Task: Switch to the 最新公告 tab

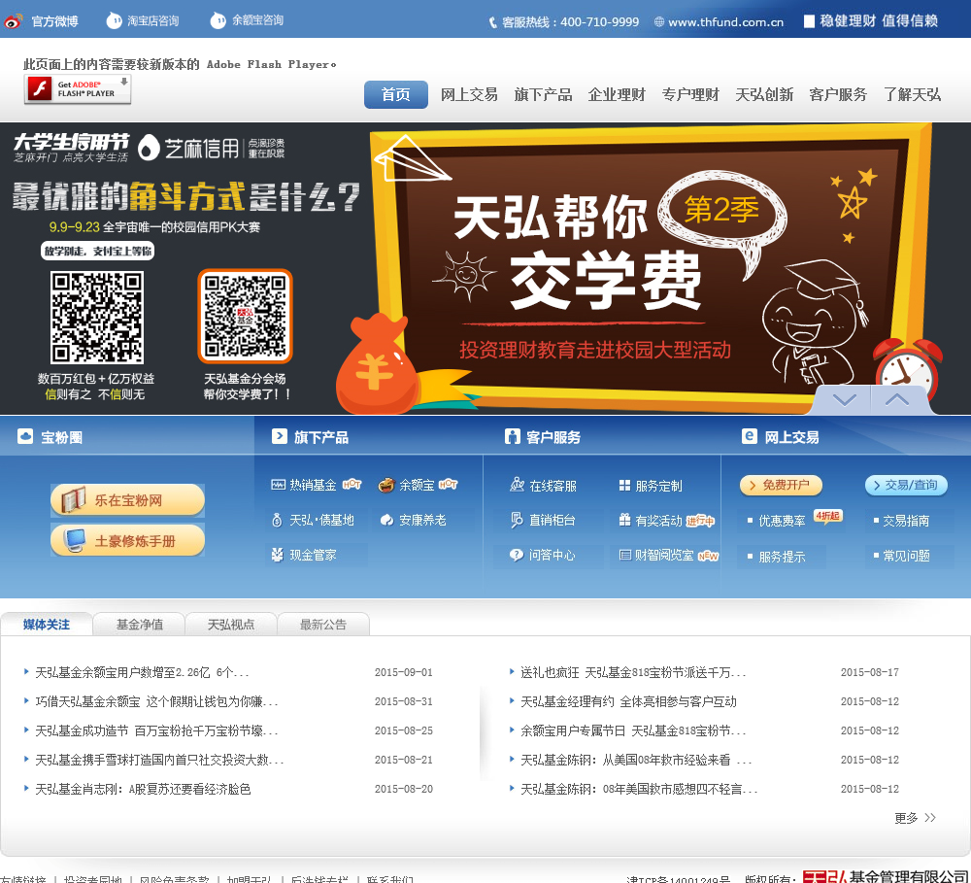Action: [x=323, y=624]
